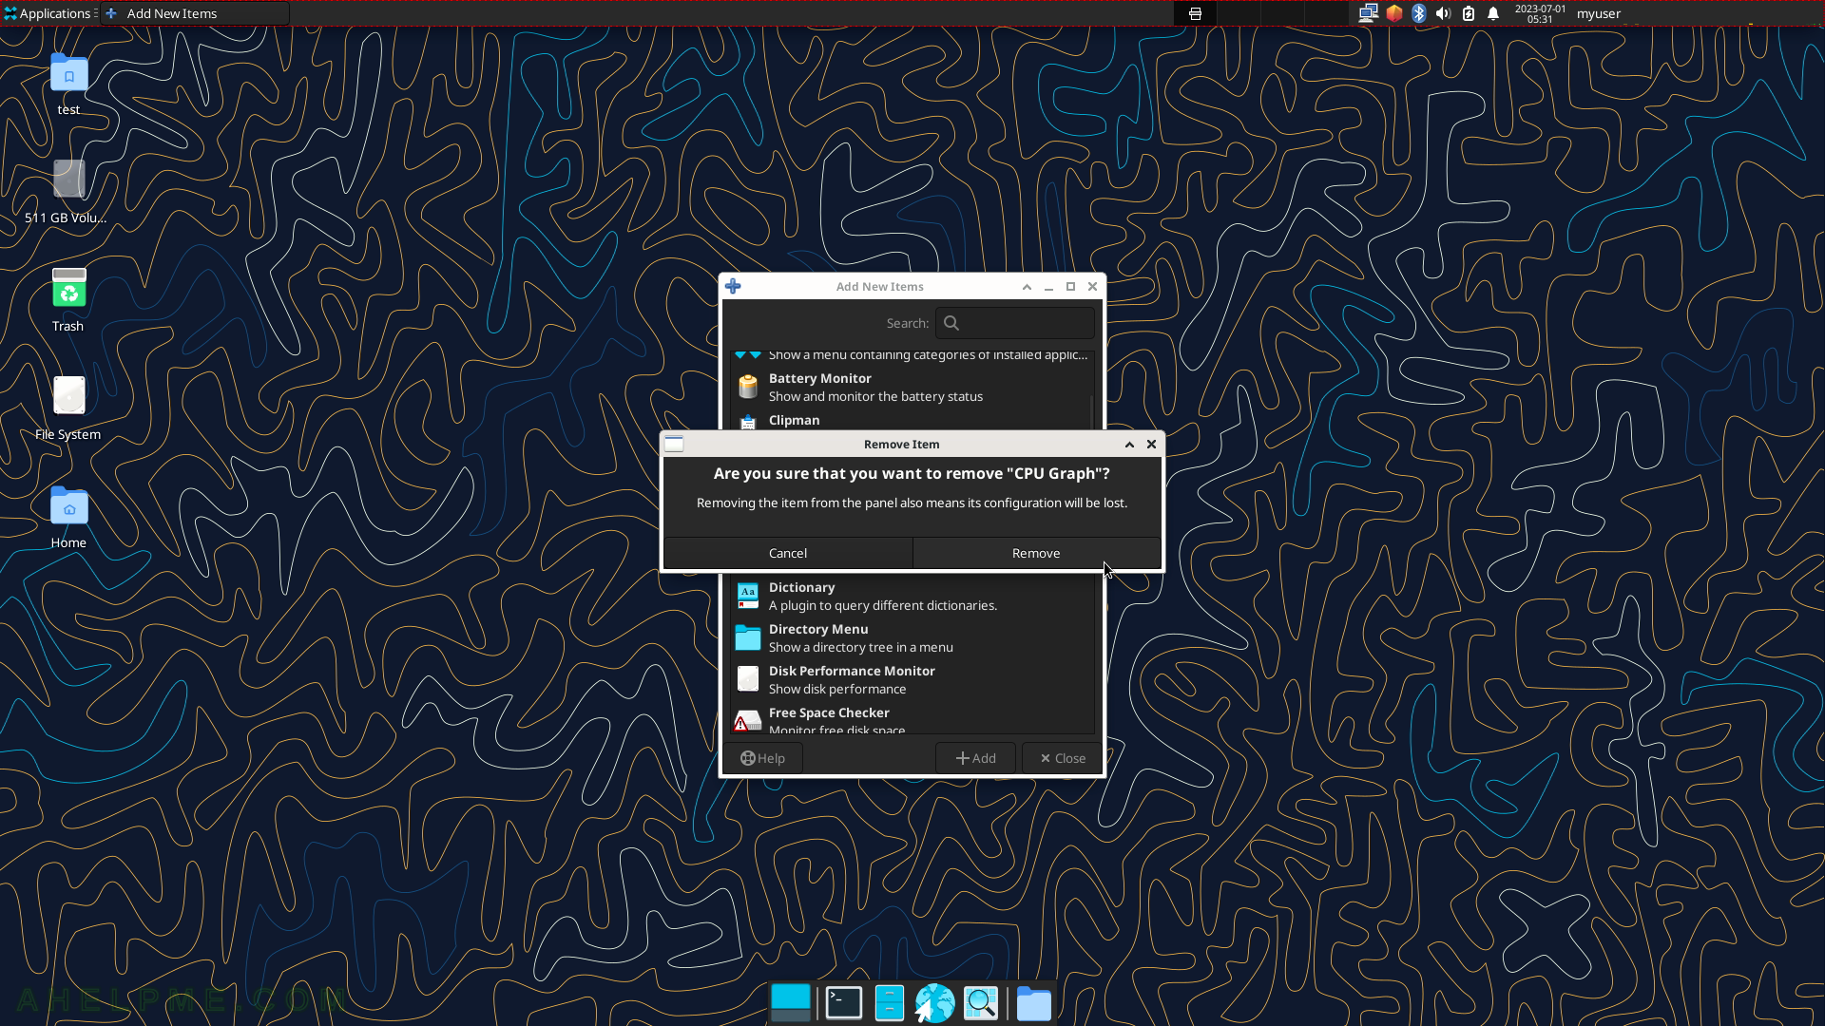Close the Remove Item dialog with X
1825x1026 pixels.
click(x=1151, y=444)
